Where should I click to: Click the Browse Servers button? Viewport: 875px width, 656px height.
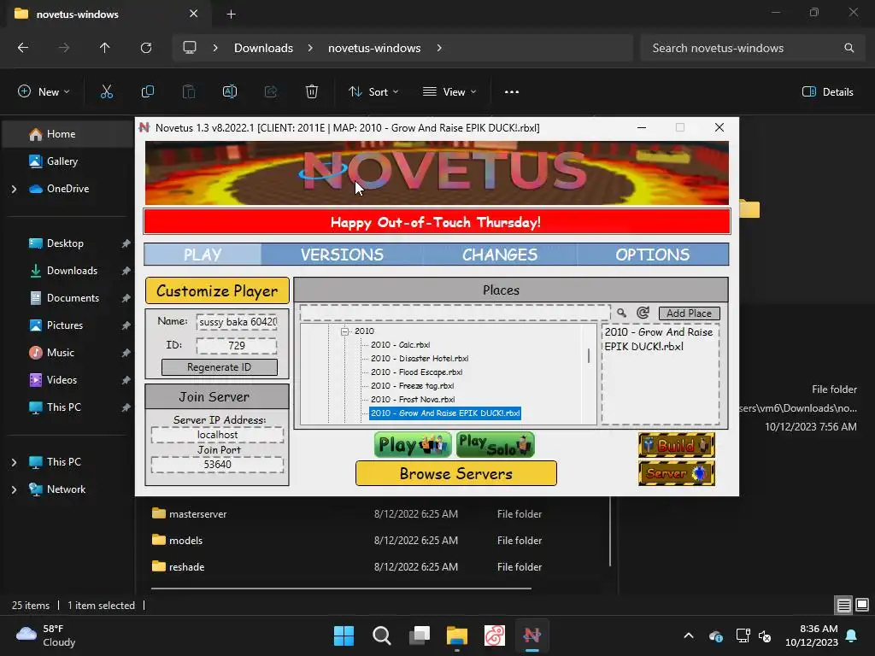456,473
